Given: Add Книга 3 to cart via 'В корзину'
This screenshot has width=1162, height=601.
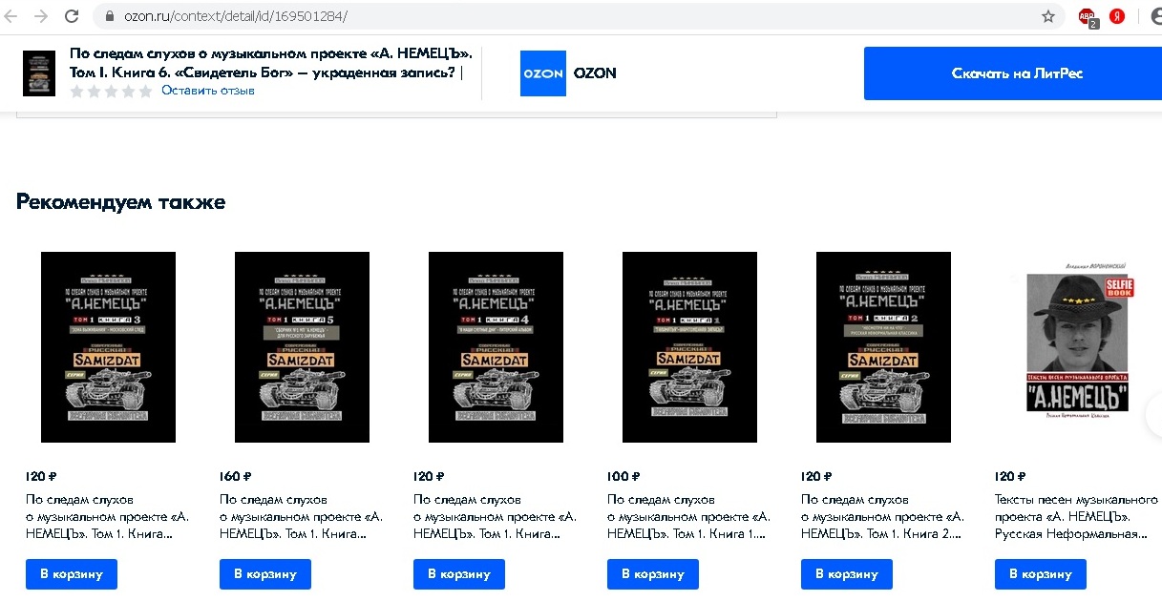Looking at the screenshot, I should pos(72,574).
